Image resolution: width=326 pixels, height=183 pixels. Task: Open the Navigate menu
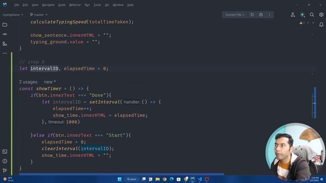[48, 5]
